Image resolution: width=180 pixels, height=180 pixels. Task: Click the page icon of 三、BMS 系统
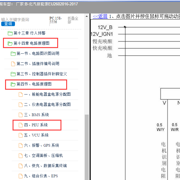21,115
